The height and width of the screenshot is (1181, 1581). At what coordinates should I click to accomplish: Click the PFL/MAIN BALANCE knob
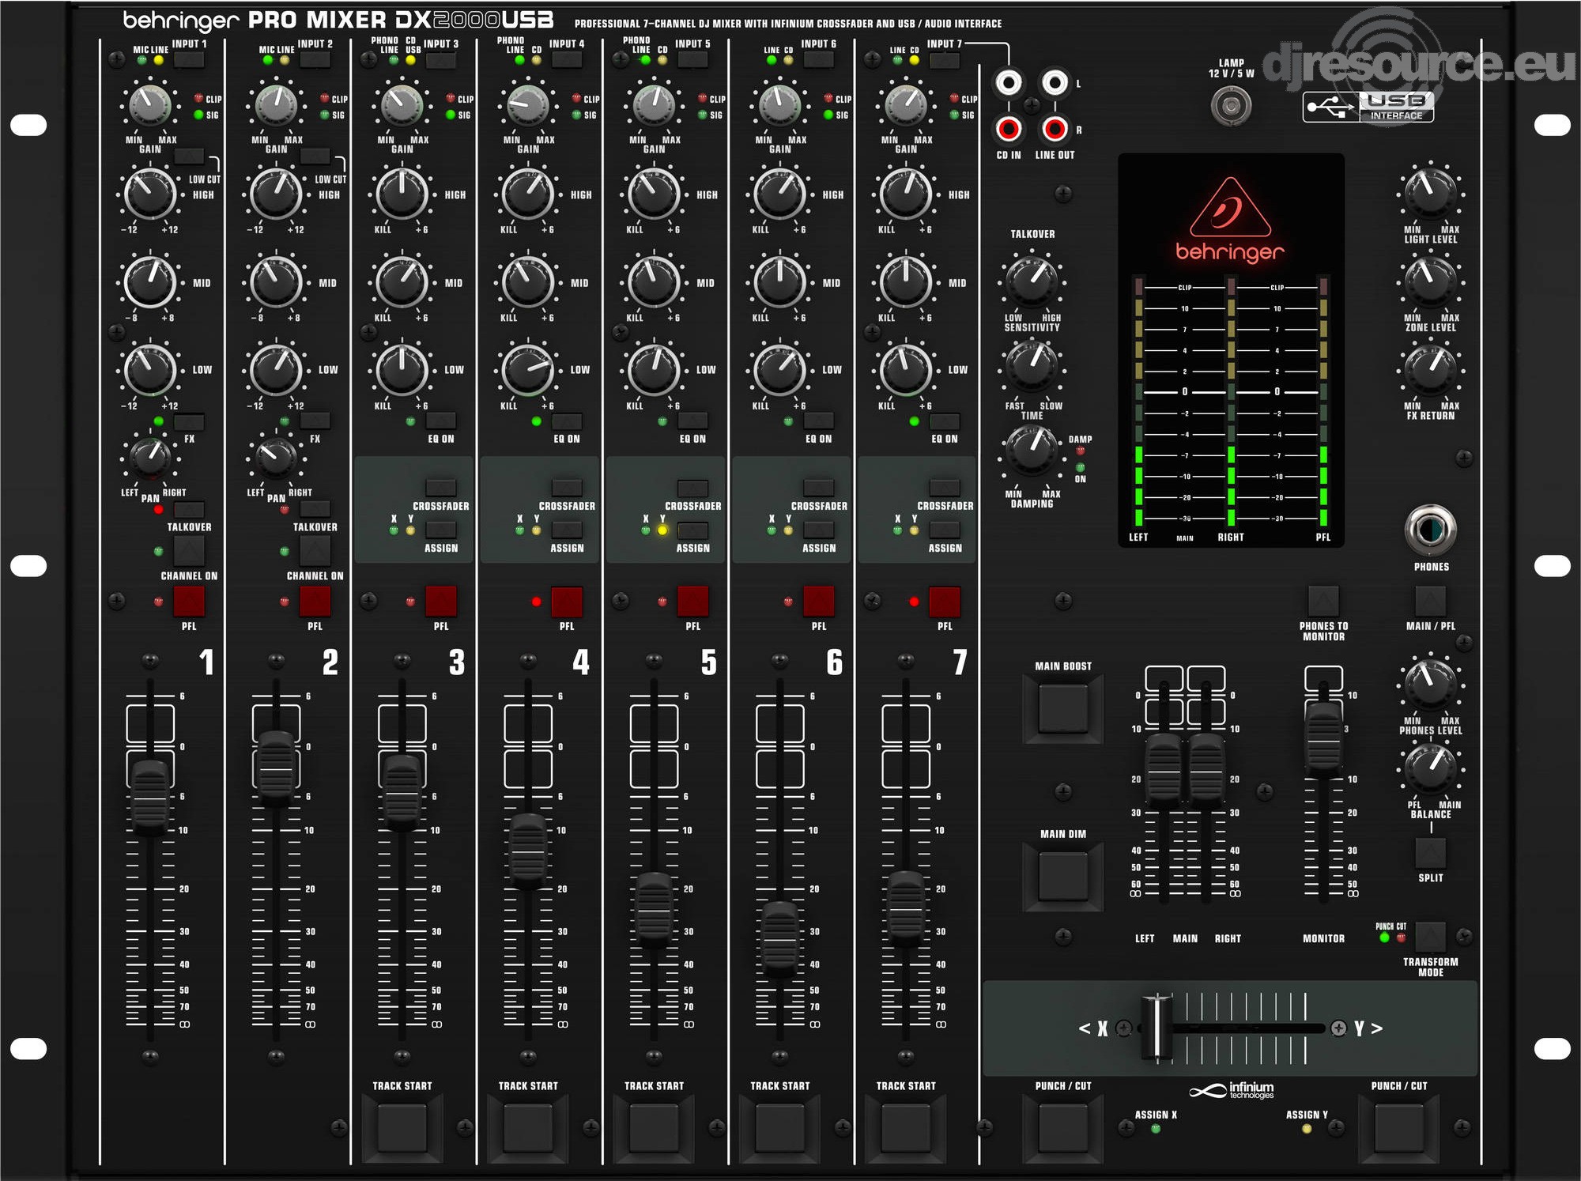click(1430, 769)
